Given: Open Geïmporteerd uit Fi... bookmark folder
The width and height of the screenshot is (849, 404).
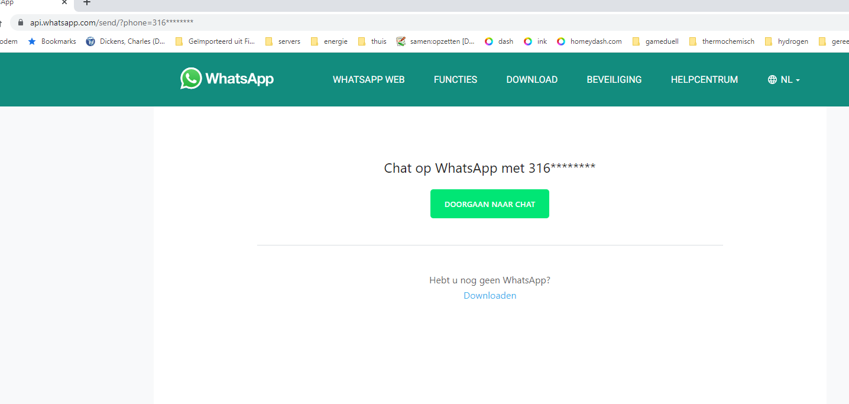Looking at the screenshot, I should [215, 41].
